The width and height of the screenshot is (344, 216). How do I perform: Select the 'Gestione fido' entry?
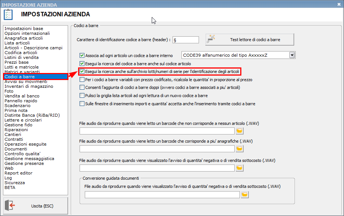click(x=19, y=125)
